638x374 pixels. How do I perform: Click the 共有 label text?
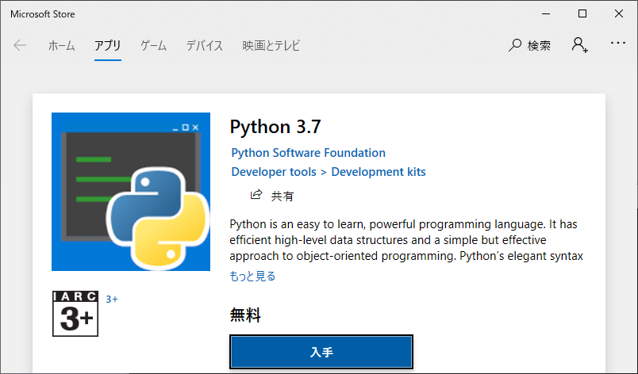pos(282,197)
